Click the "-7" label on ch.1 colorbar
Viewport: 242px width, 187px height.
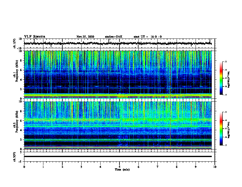pyautogui.click(x=226, y=95)
